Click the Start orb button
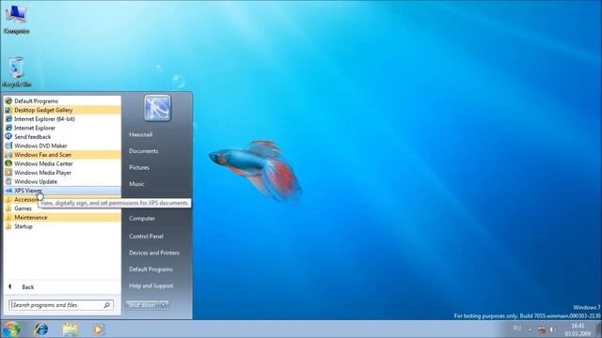This screenshot has width=602, height=338. point(11,330)
